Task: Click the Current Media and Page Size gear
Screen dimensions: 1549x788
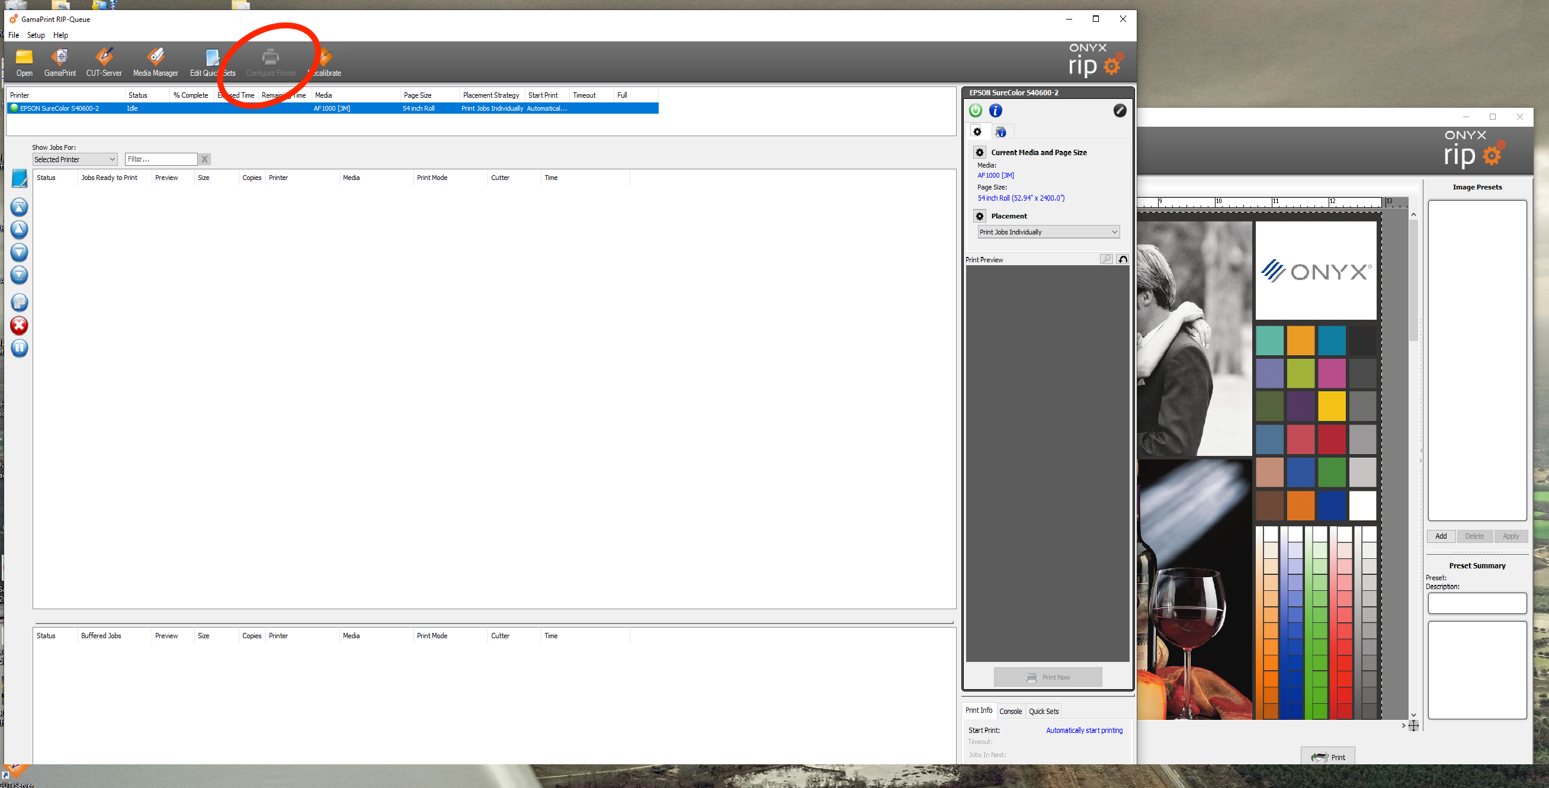Action: (x=980, y=153)
